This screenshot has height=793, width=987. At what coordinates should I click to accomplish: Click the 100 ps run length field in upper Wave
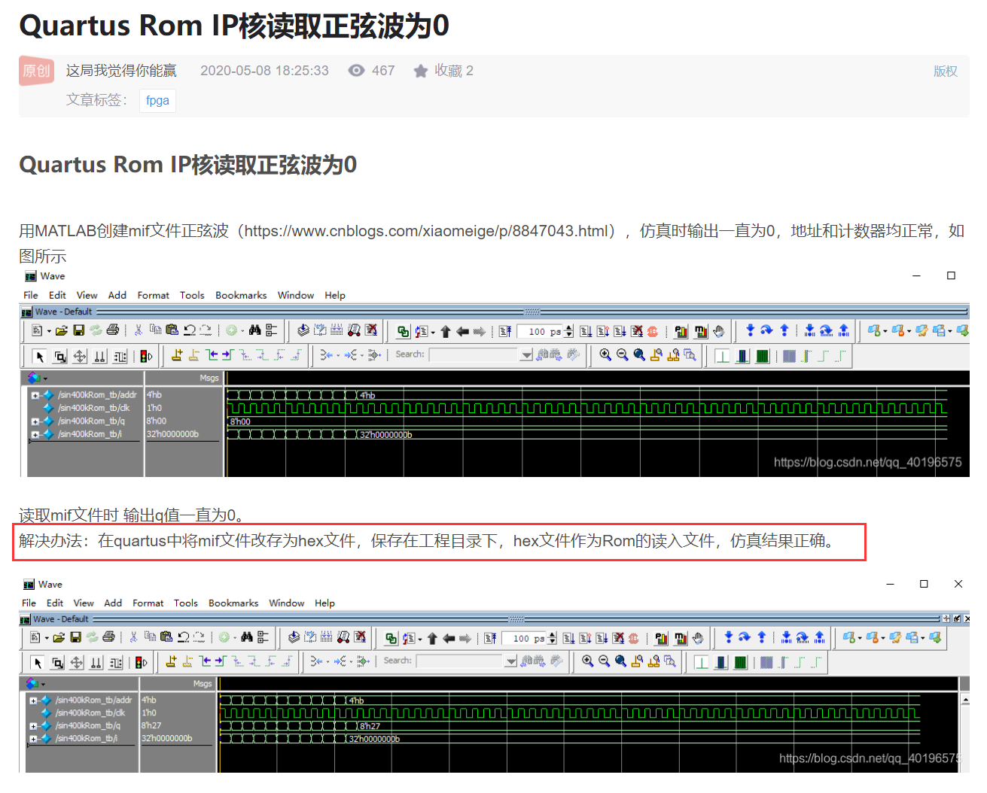pyautogui.click(x=541, y=331)
